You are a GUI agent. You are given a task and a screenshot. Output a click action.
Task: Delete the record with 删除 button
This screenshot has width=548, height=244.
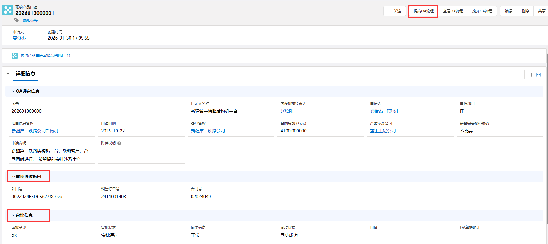(x=525, y=11)
